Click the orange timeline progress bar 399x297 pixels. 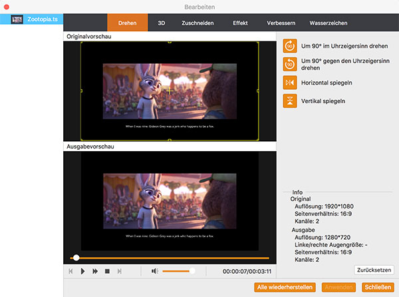pyautogui.click(x=170, y=258)
